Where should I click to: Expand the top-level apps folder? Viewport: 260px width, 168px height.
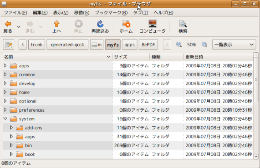point(5,65)
